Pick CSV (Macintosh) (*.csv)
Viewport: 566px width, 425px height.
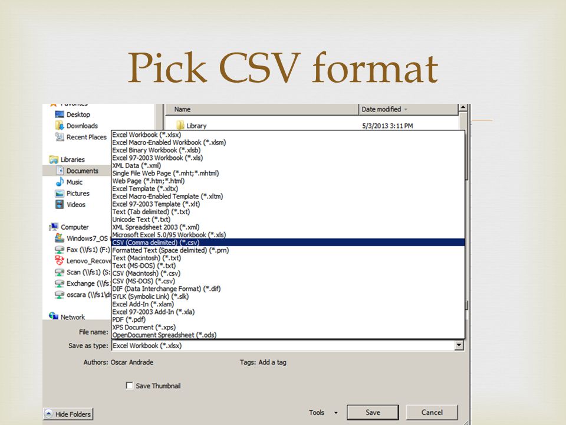pos(288,273)
